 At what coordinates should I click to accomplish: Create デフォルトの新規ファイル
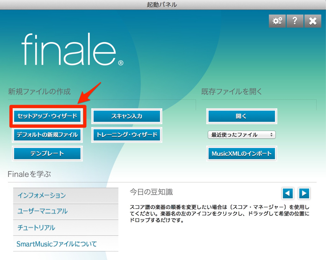click(48, 135)
